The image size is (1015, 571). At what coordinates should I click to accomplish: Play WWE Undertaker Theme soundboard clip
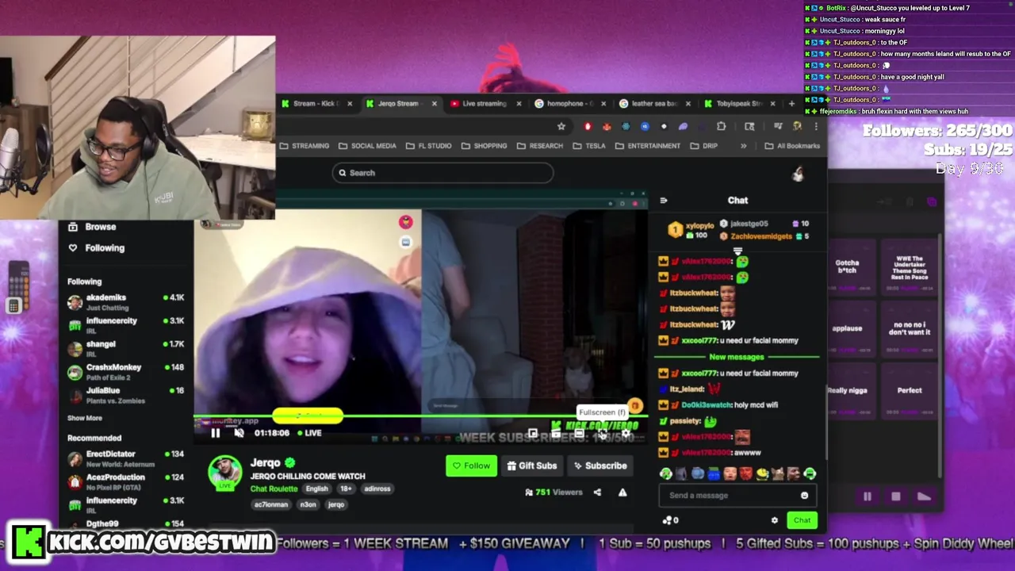coord(910,268)
